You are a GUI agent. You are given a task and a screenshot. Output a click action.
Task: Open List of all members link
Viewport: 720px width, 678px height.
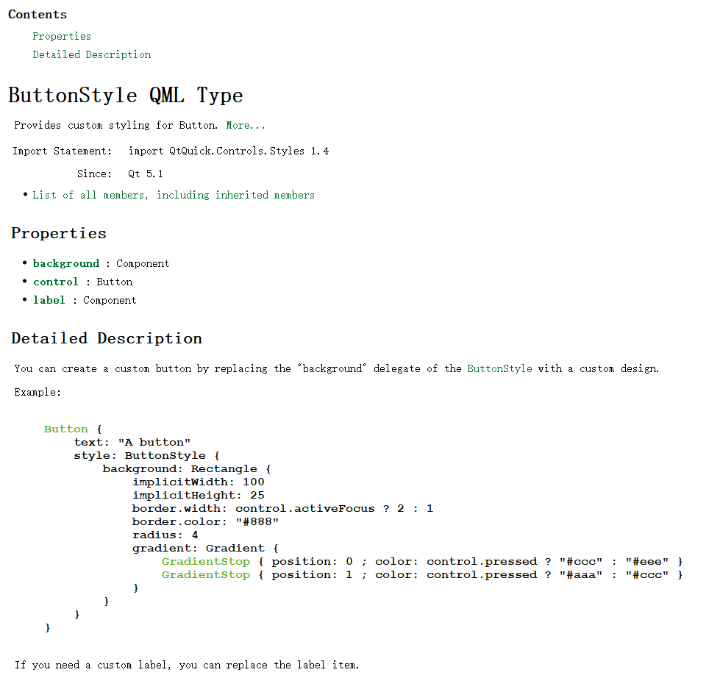pos(173,195)
